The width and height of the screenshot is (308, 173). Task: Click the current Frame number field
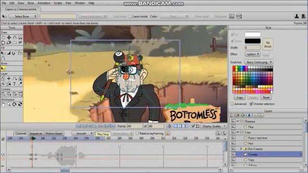pyautogui.click(x=135, y=126)
